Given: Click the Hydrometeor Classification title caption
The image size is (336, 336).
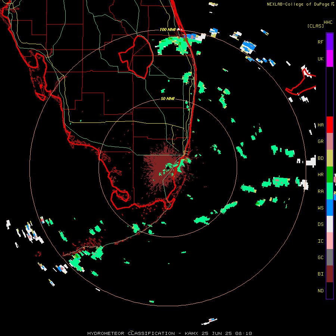Looking at the screenshot, I should click(x=169, y=333).
